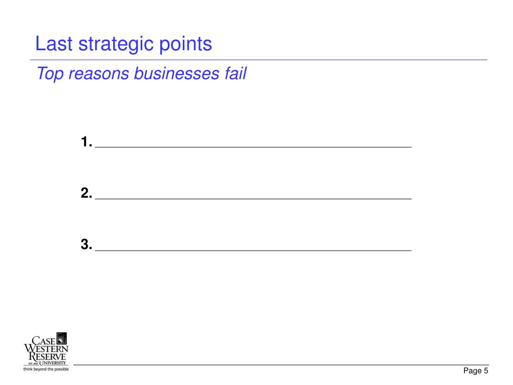Click the list number "1."
Image resolution: width=513 pixels, height=385 pixels.
(x=86, y=142)
